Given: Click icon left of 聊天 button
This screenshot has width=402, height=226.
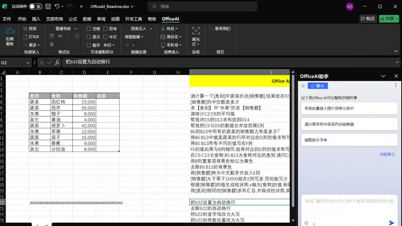Looking at the screenshot, I should click(x=303, y=86).
